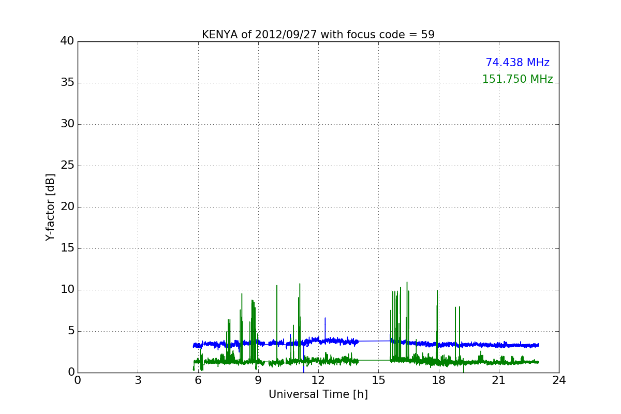The image size is (621, 414).
Task: Click the Universal Time [h] axis label
Action: click(x=318, y=394)
